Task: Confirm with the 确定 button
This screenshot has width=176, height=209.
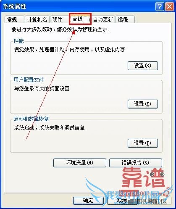Action: click(x=88, y=201)
